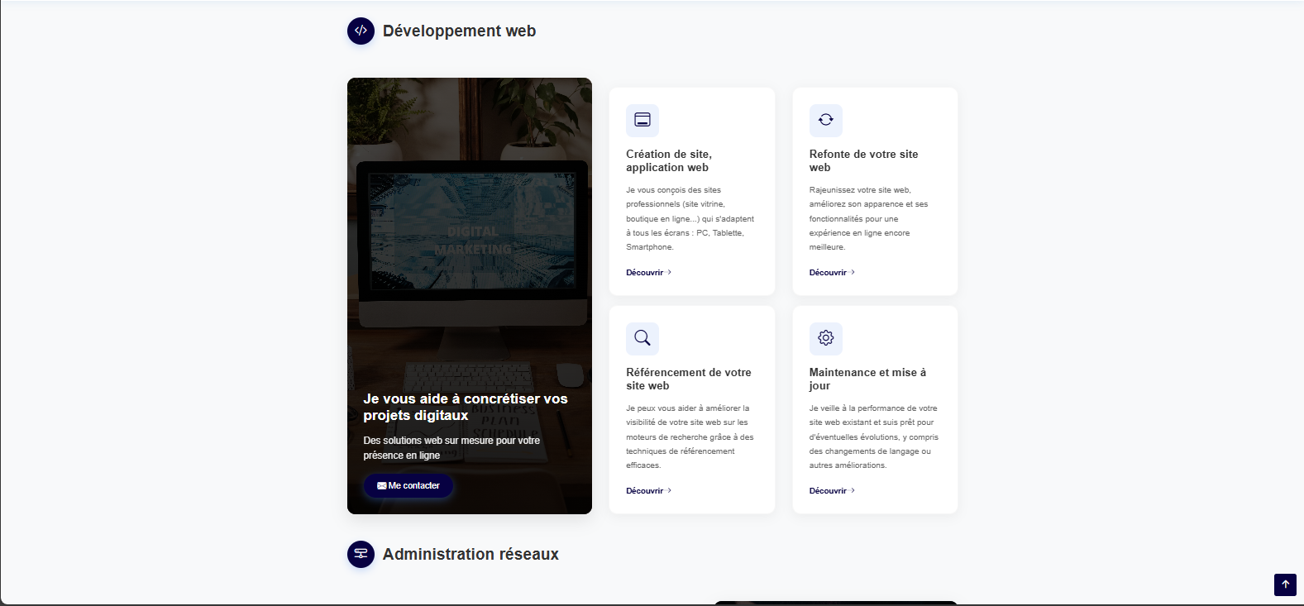The height and width of the screenshot is (606, 1304).
Task: Click the code icon beside Développement web
Action: [x=361, y=31]
